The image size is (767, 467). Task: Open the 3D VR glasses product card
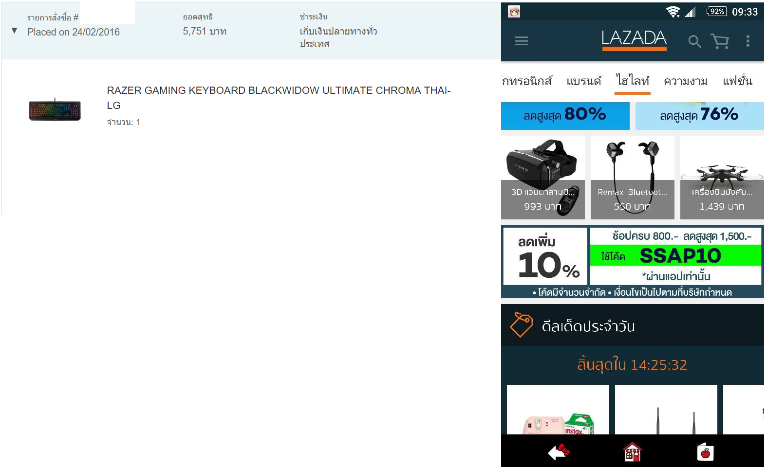coord(543,178)
